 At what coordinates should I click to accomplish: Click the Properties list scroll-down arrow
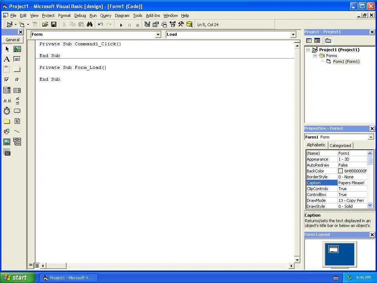click(370, 205)
